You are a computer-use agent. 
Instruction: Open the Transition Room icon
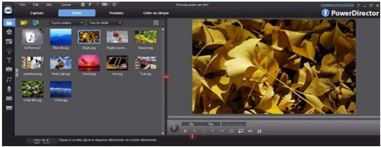(x=9, y=69)
